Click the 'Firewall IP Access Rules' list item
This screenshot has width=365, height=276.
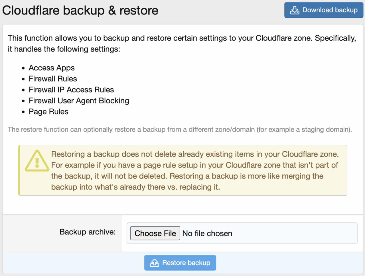[71, 90]
